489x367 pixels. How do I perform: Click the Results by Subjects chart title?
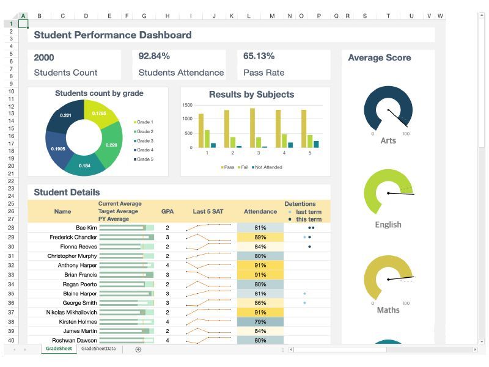click(251, 95)
